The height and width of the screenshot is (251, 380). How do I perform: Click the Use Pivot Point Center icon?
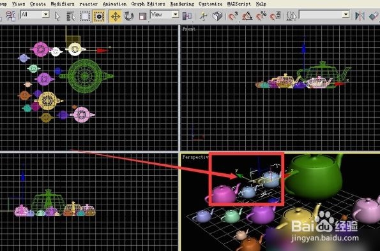(187, 17)
